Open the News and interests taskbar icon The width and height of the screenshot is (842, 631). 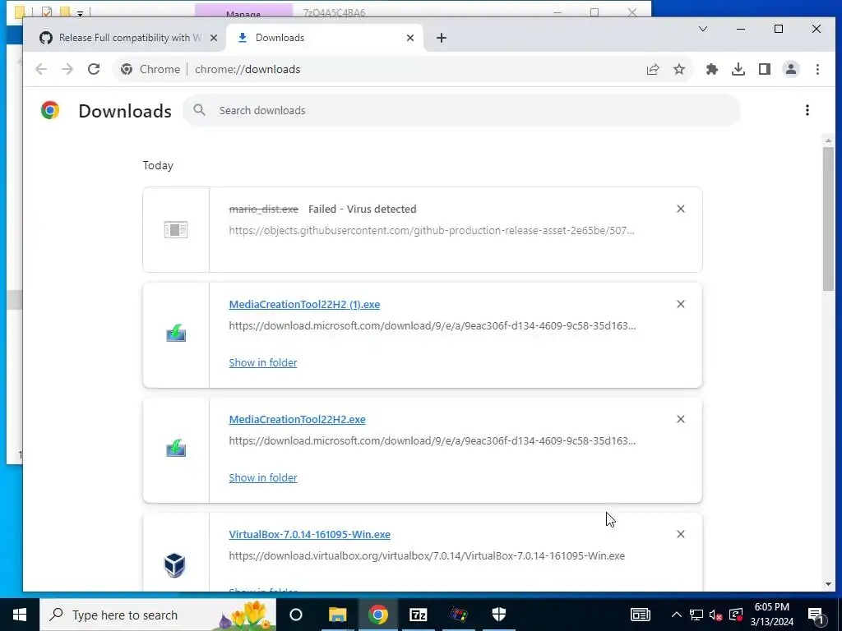click(x=640, y=615)
